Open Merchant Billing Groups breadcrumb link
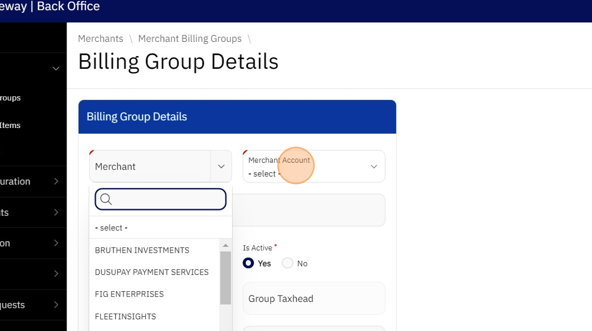Viewport: 592px width, 331px height. click(x=190, y=39)
